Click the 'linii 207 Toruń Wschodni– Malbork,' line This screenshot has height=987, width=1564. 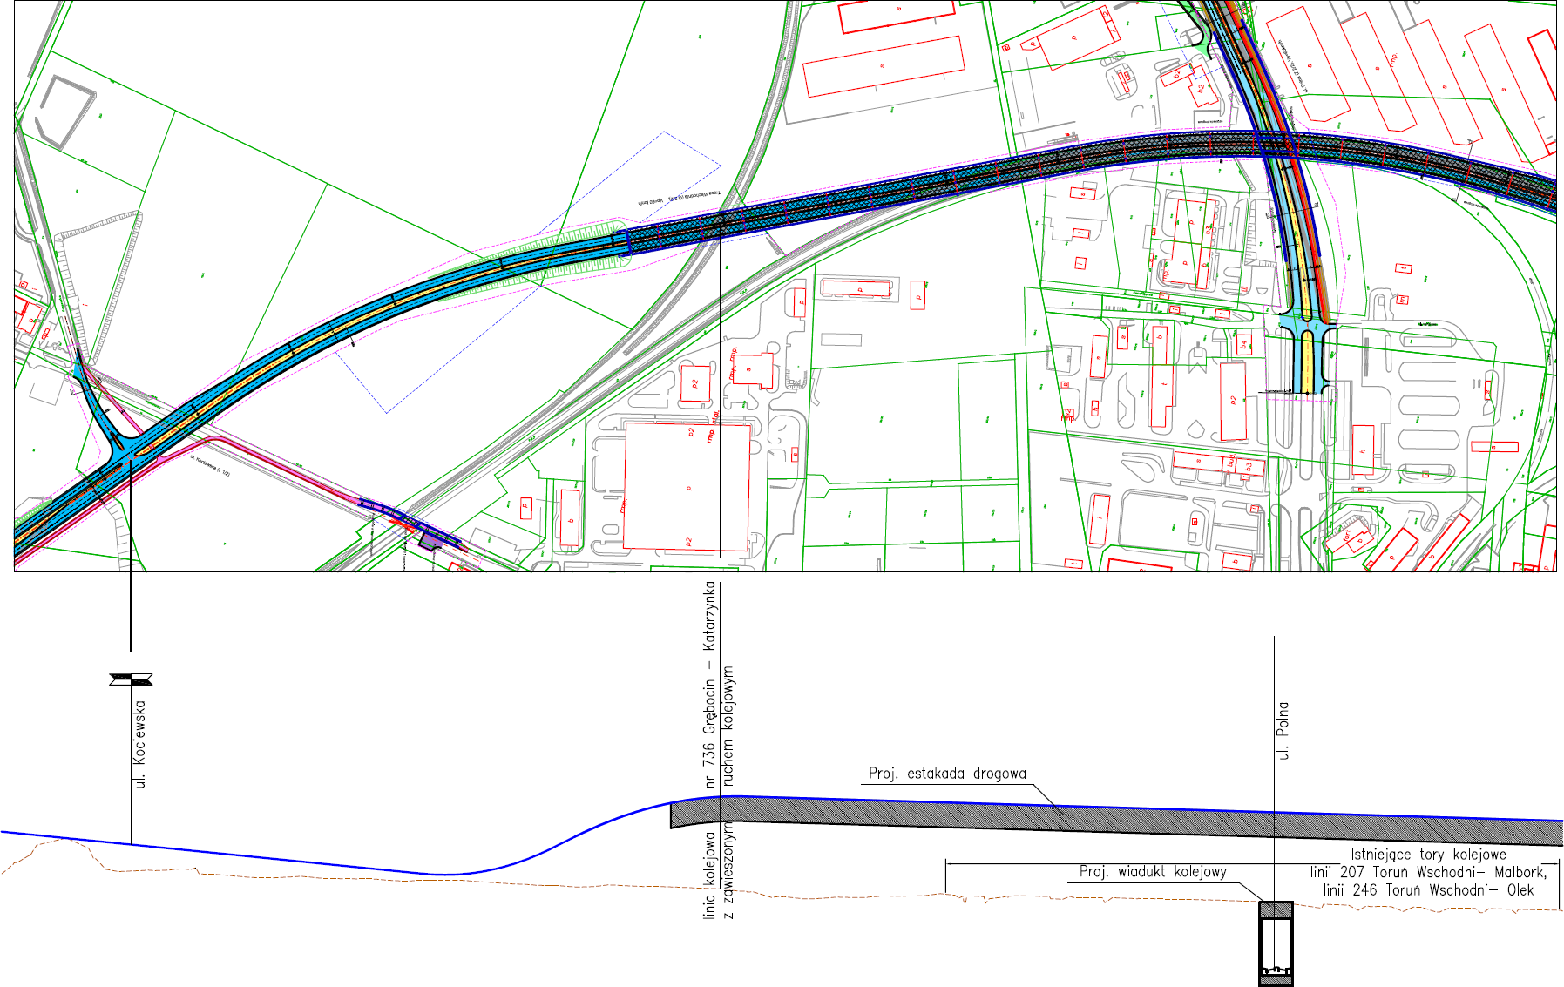pos(1429,872)
